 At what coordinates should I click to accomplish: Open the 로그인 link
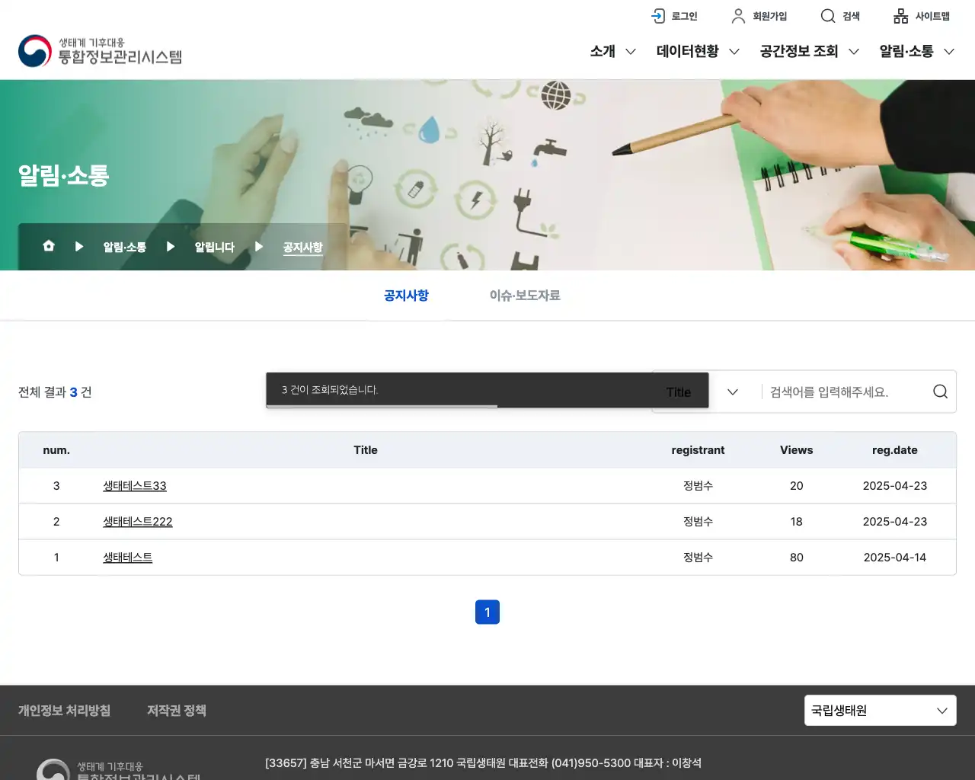(x=684, y=16)
